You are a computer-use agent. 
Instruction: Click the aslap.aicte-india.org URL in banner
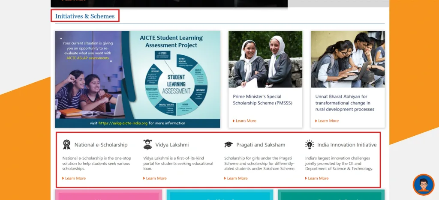[123, 123]
